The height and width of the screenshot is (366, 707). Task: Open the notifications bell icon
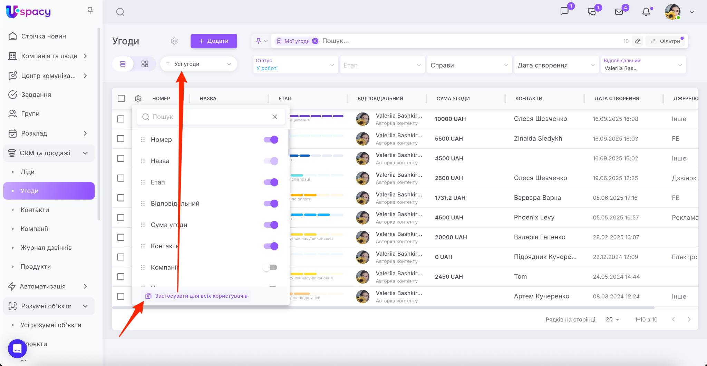646,12
